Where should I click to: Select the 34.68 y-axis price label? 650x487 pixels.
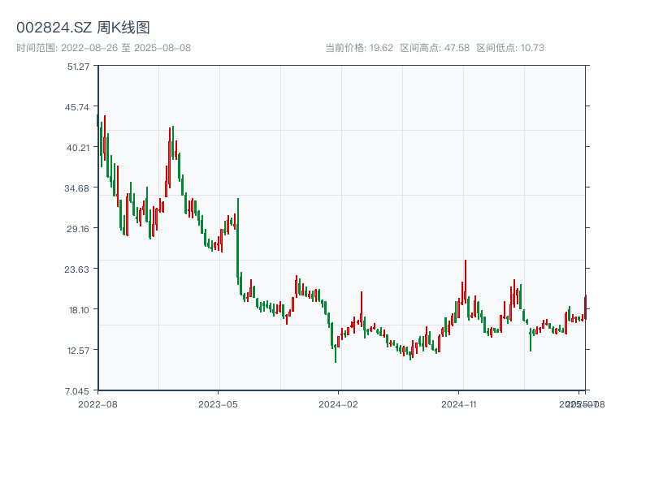pos(79,187)
